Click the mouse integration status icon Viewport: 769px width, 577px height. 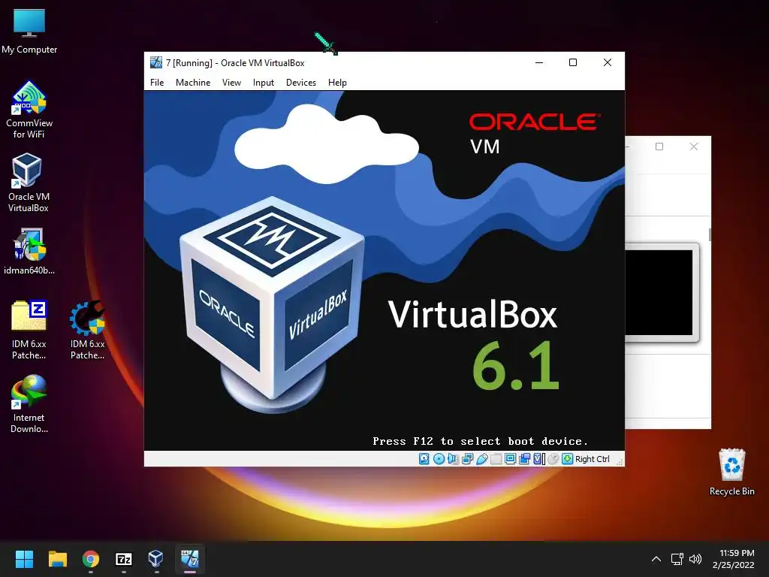pos(553,459)
